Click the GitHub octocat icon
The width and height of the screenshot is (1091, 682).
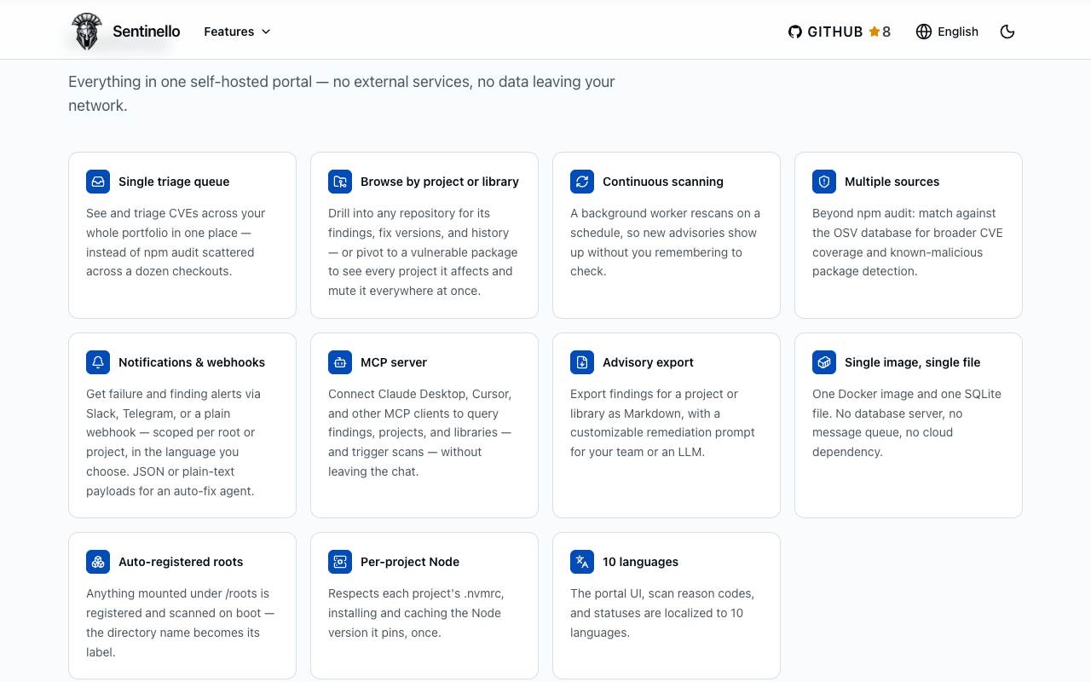[x=795, y=32]
